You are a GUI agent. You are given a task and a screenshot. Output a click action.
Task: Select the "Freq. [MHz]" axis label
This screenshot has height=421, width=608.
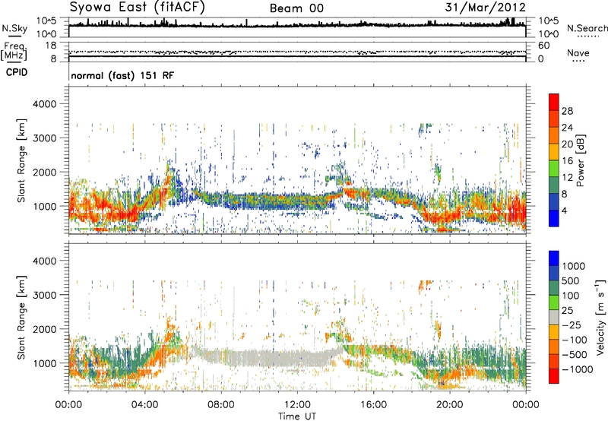pos(14,52)
